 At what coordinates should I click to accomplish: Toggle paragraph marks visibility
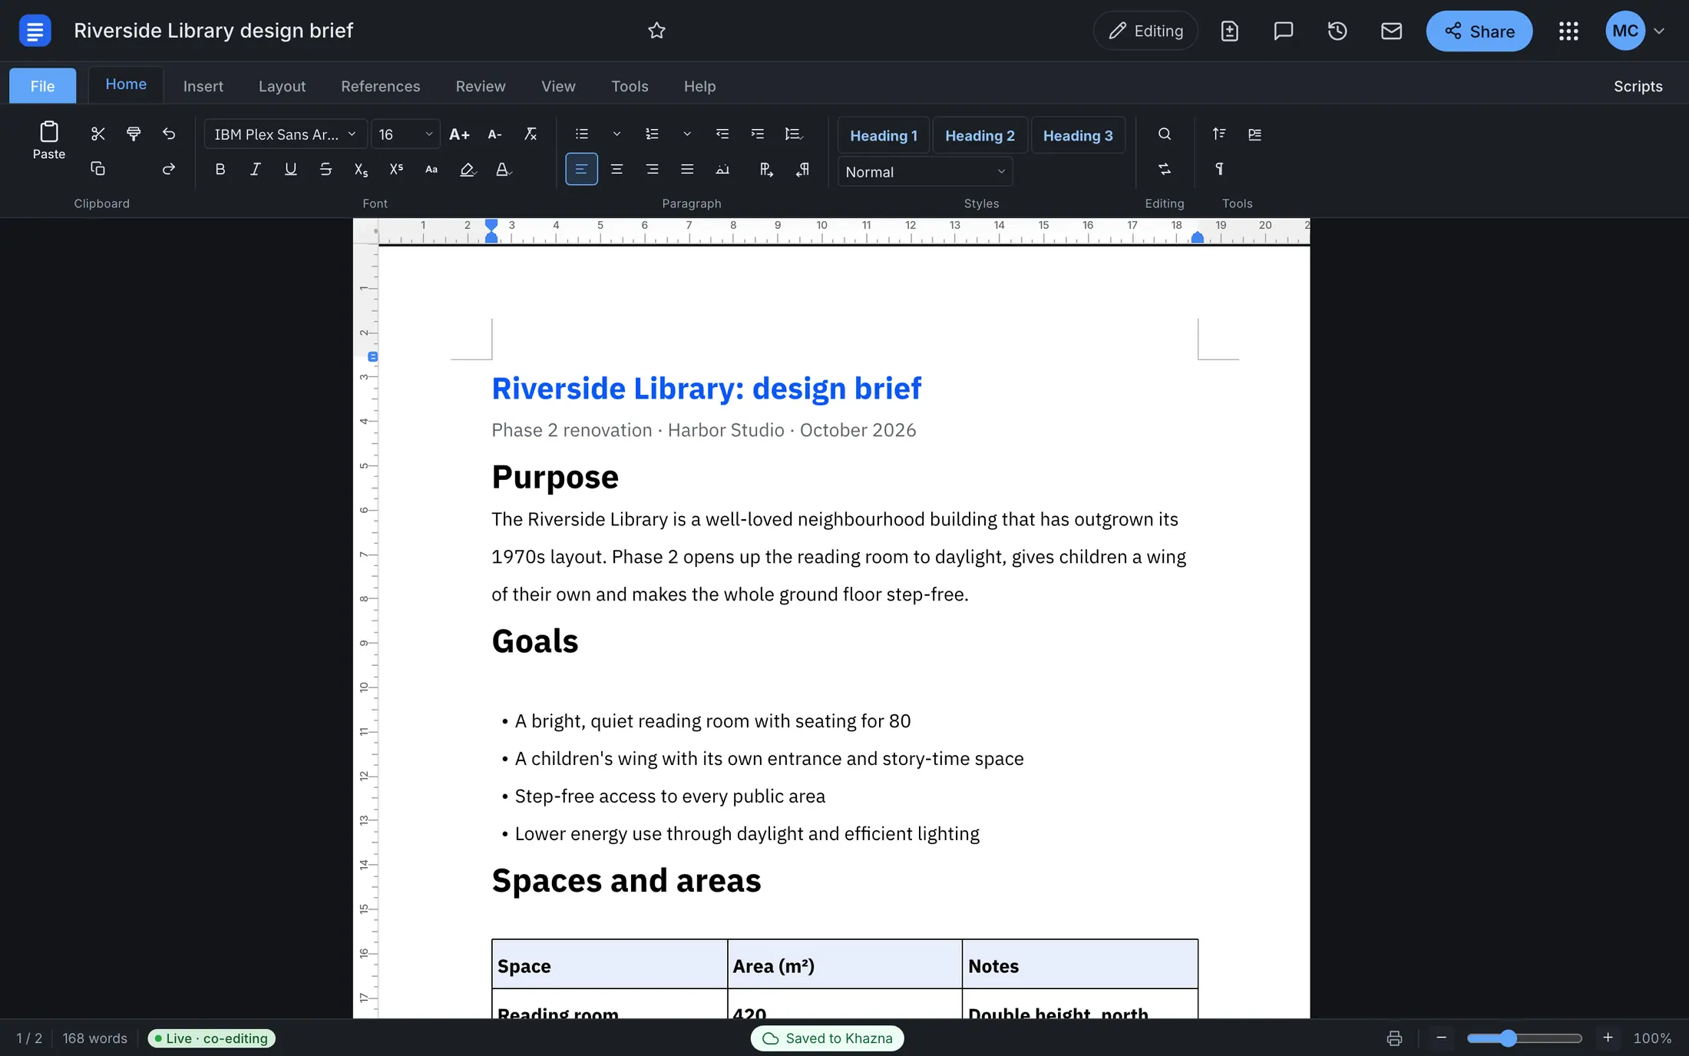[1219, 169]
